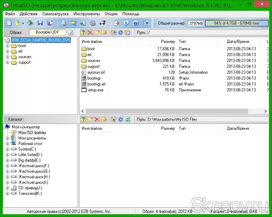Sort image files by the Тип column
Viewport: 272px width, 217px height.
[x=198, y=42]
